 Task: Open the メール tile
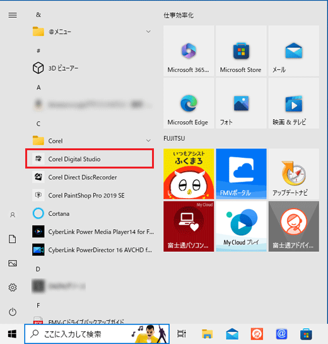(x=294, y=51)
